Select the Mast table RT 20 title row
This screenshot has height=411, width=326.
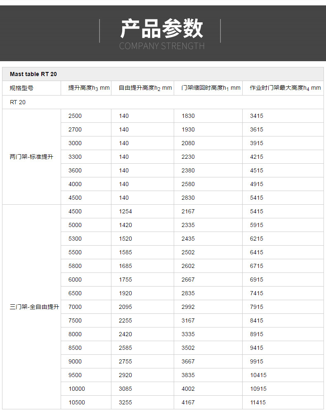(33, 74)
